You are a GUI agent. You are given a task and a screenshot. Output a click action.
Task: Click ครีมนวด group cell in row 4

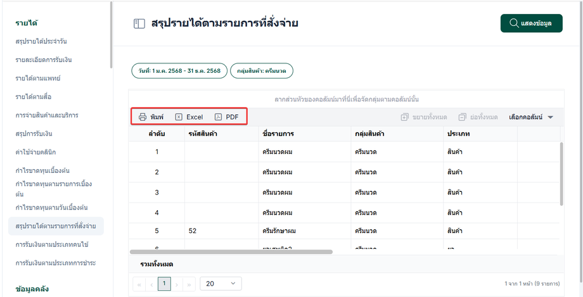click(x=366, y=213)
